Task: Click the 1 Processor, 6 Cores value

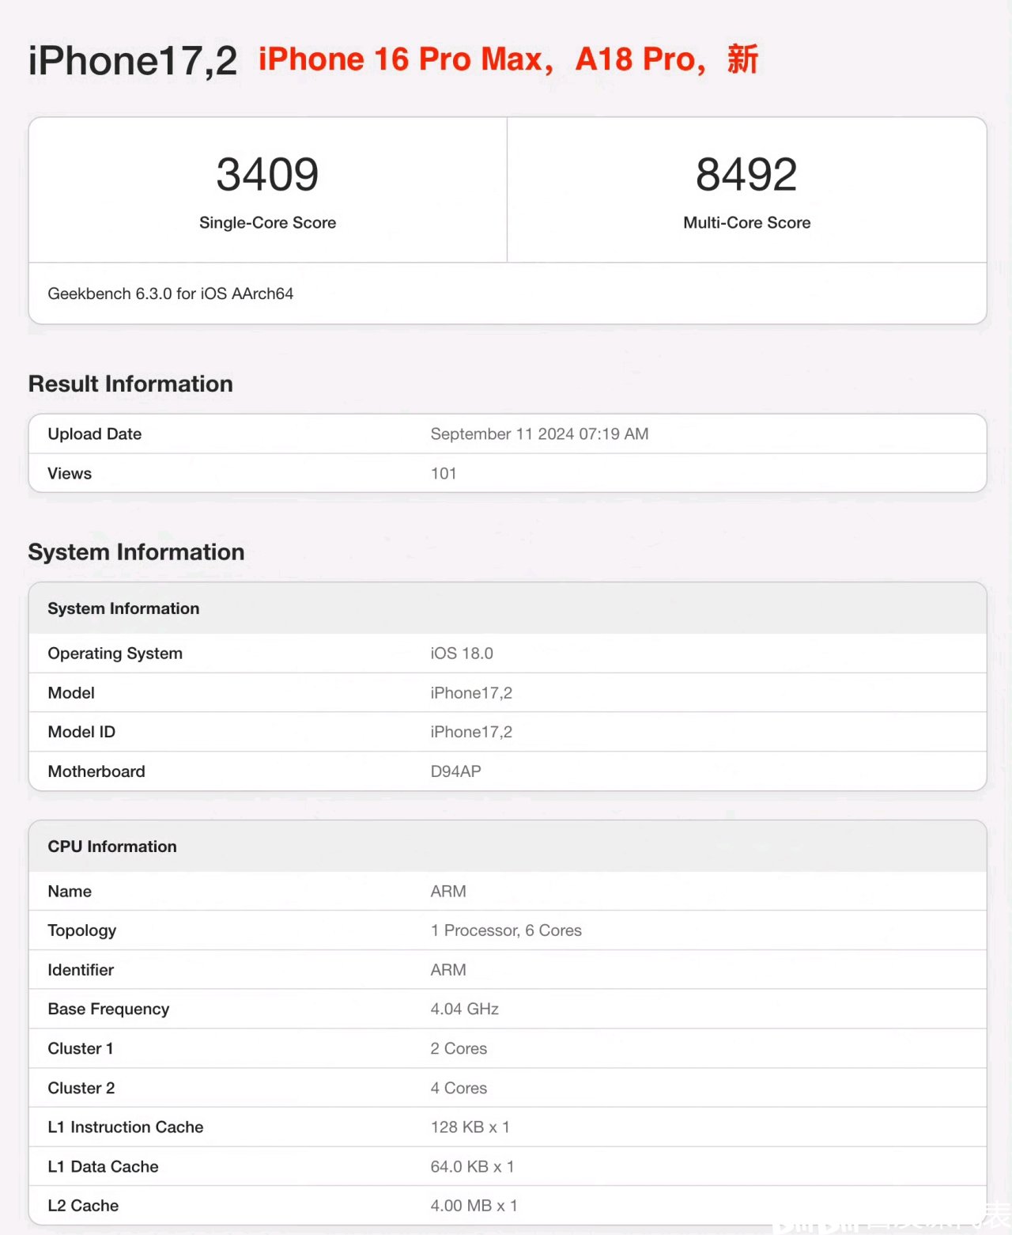Action: coord(506,930)
